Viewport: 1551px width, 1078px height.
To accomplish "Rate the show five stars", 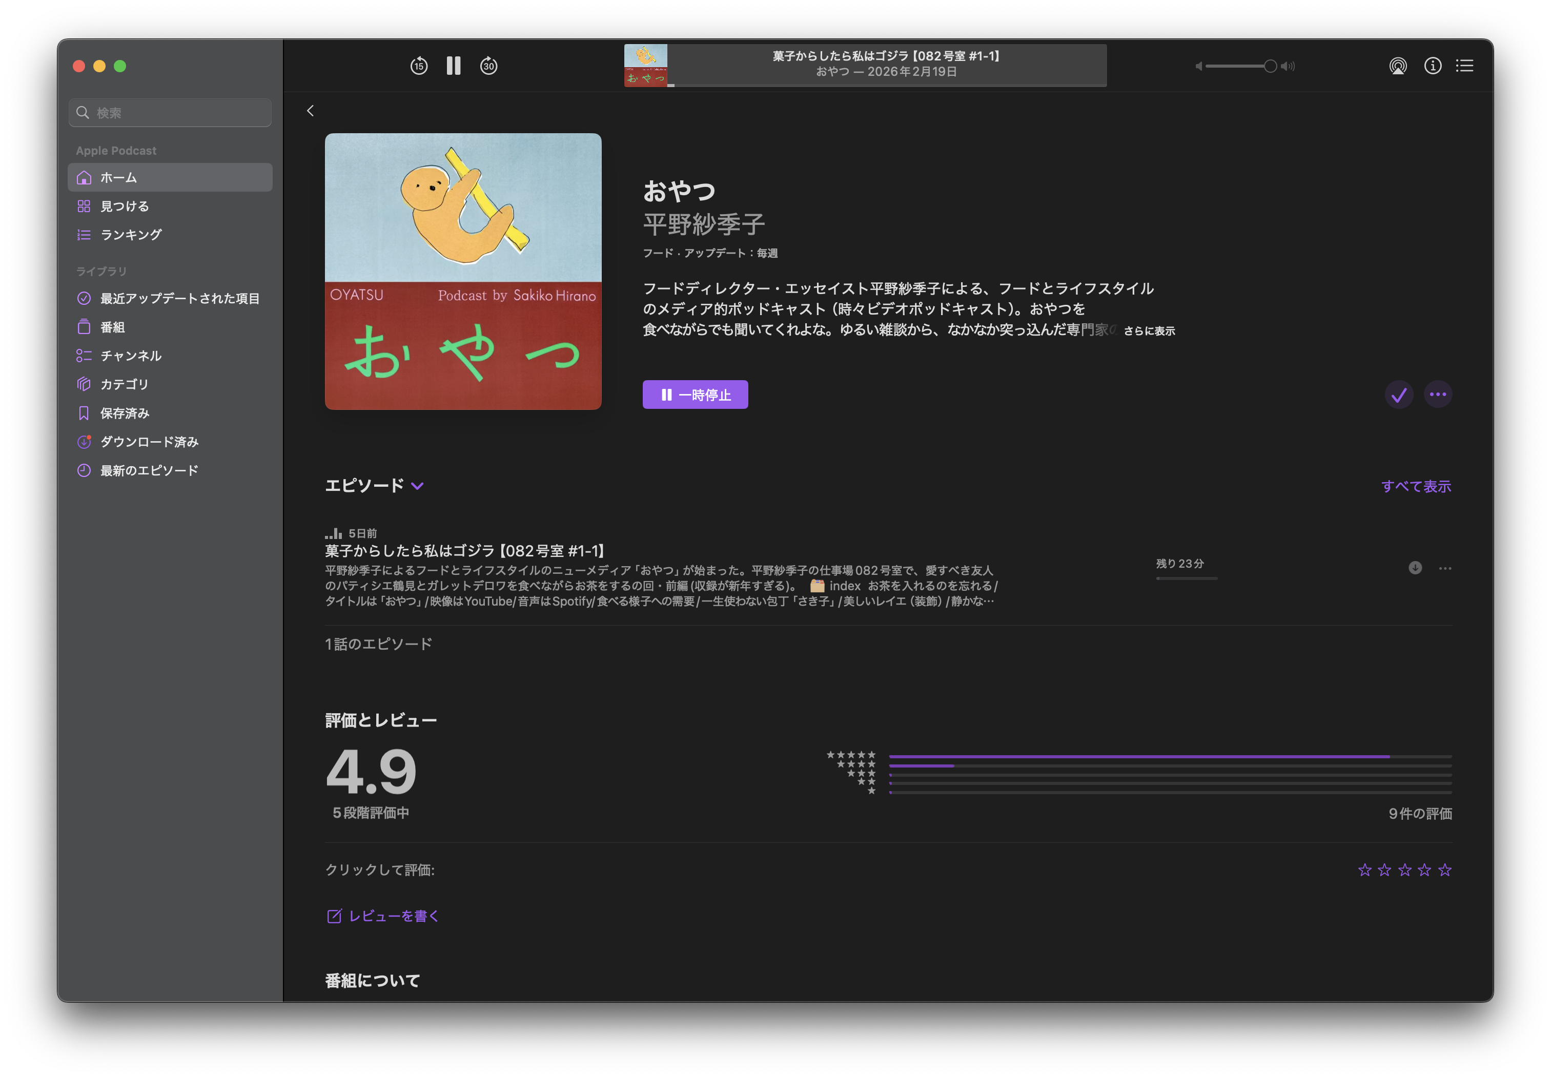I will [1445, 870].
